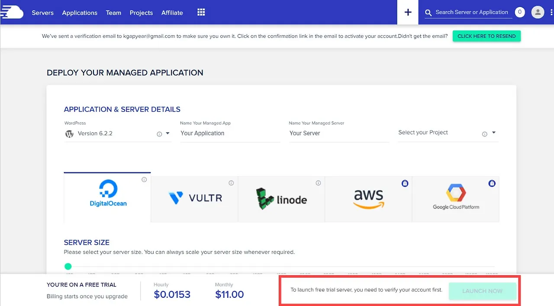Open the user profile avatar
The width and height of the screenshot is (554, 306).
[x=538, y=13]
